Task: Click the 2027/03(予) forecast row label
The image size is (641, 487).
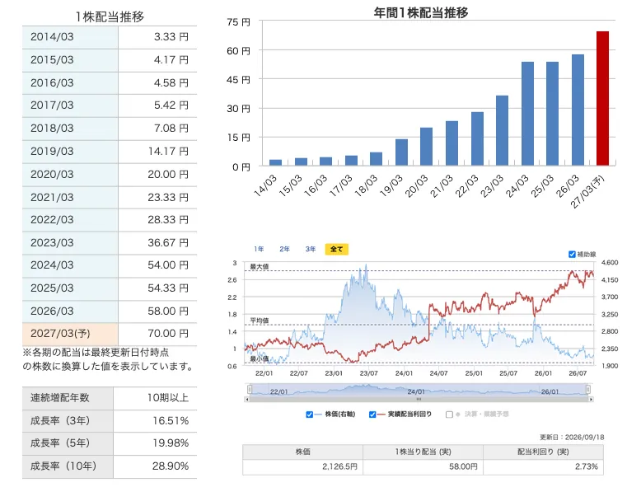Action: (x=60, y=333)
